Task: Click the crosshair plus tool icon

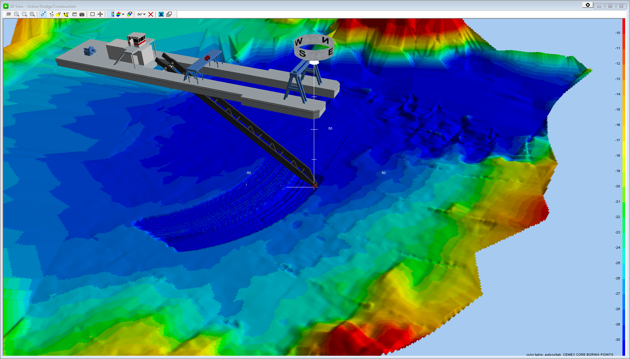Action: pos(100,14)
